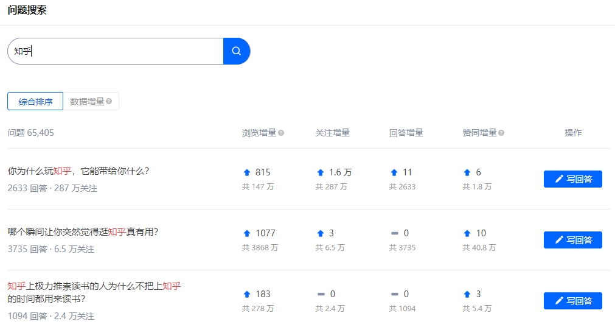
Task: Open question 你为什么玩知乎，它能带给你什么？
Action: [x=78, y=171]
